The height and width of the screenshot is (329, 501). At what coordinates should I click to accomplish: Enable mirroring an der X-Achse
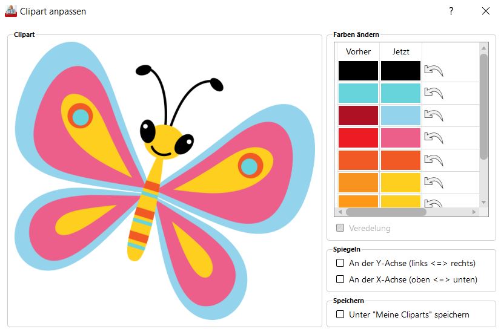pyautogui.click(x=340, y=279)
